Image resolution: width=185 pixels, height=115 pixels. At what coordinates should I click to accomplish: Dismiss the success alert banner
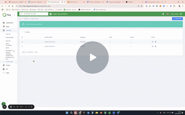point(180,24)
